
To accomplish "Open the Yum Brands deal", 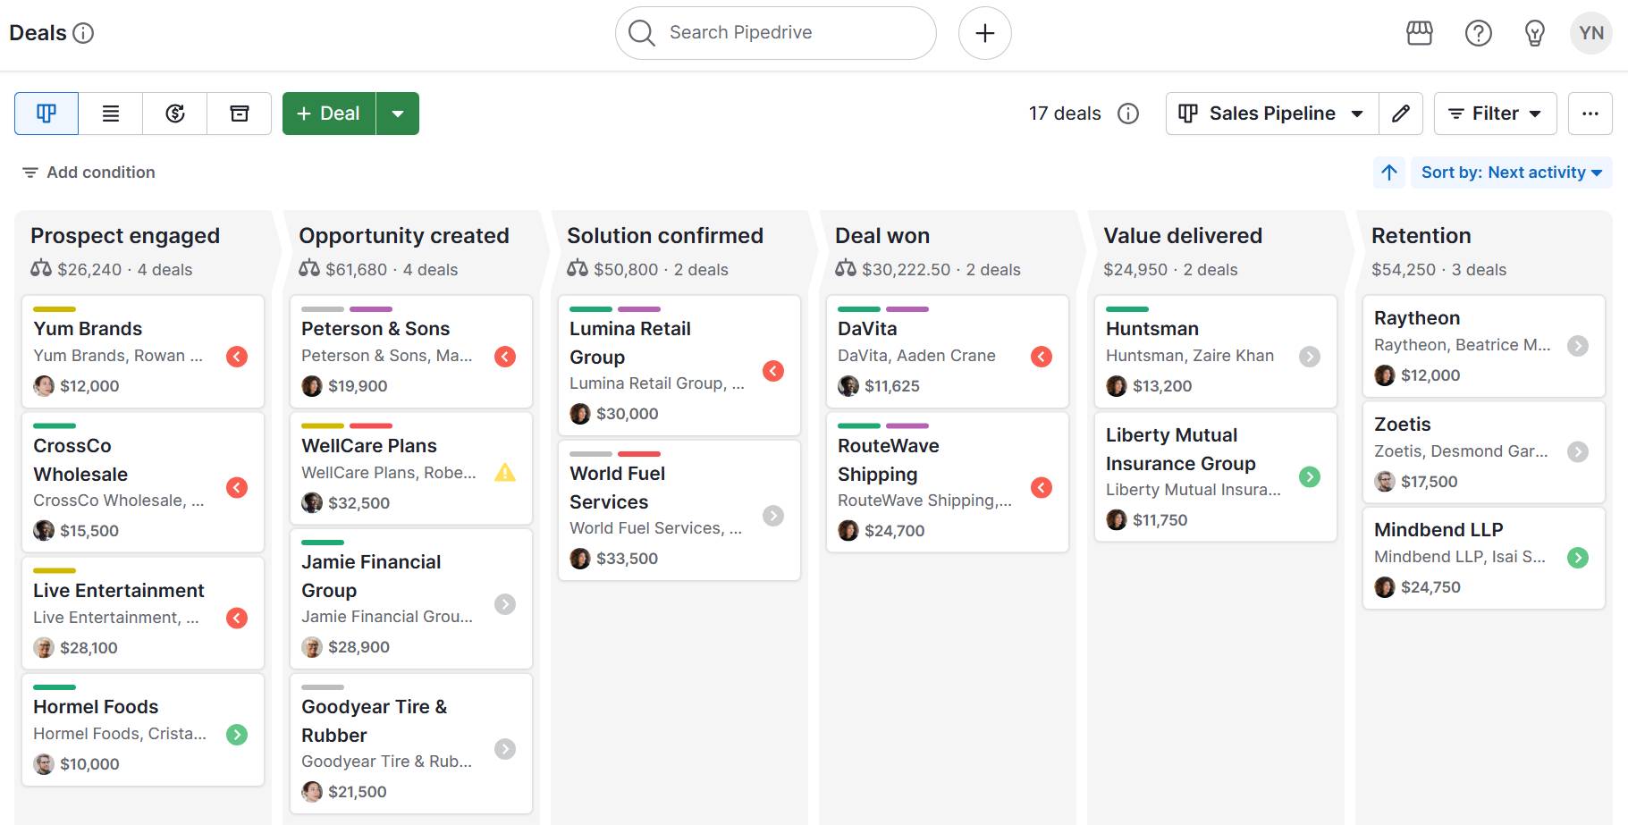I will point(88,329).
